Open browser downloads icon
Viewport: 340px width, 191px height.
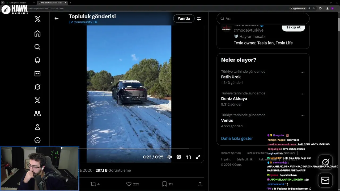point(327,8)
